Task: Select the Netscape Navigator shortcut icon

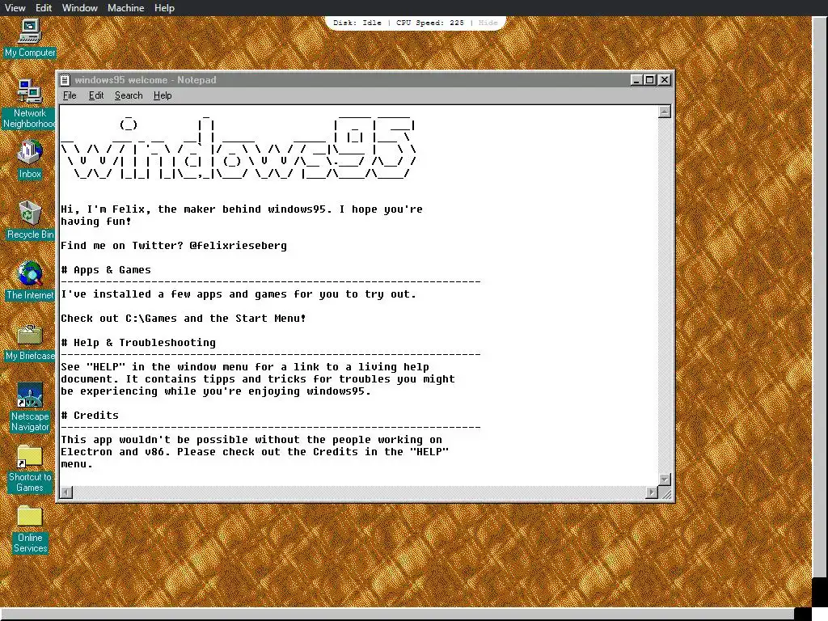Action: [30, 408]
